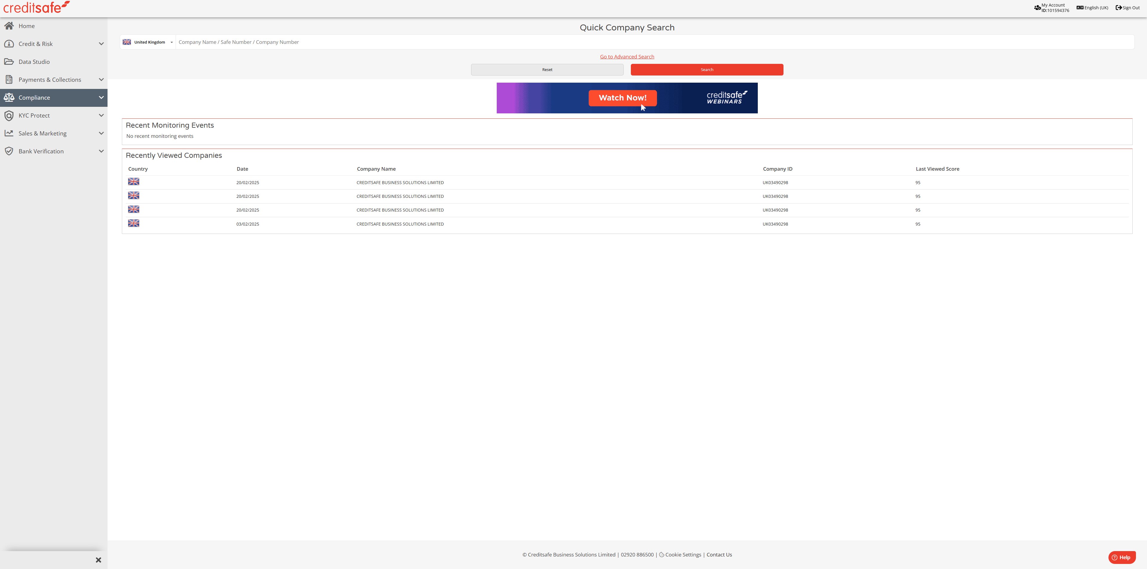This screenshot has height=569, width=1147.
Task: Expand the Payments & Collections chevron
Action: 101,80
